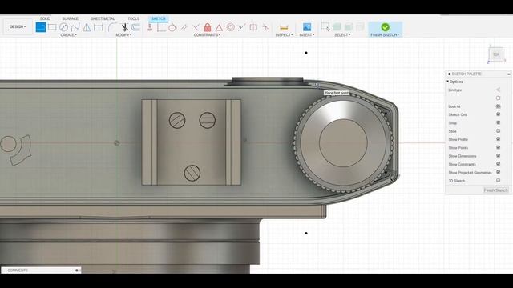Select the Line sketch tool
513x288 pixels.
tap(41, 27)
